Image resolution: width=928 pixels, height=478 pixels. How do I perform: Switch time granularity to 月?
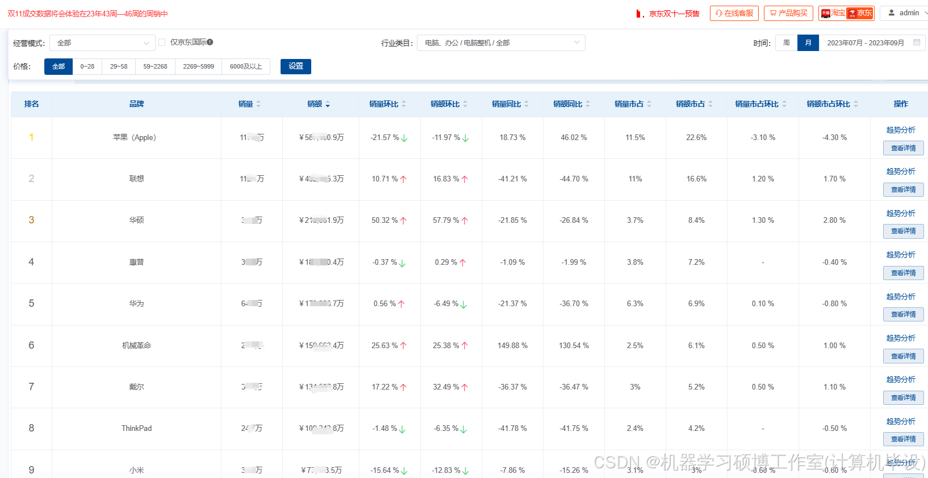[x=808, y=43]
